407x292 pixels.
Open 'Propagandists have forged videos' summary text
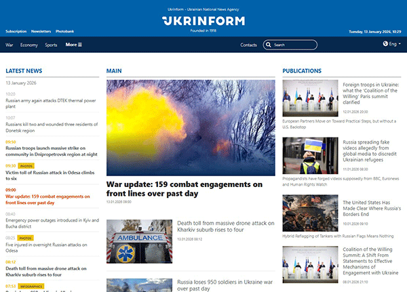(341, 182)
